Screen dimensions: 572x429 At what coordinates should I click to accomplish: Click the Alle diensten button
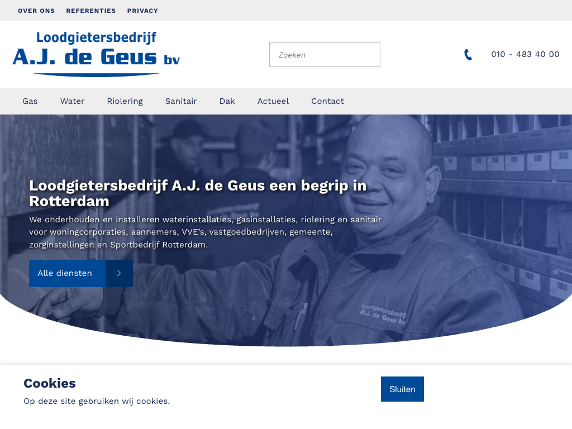(x=81, y=273)
